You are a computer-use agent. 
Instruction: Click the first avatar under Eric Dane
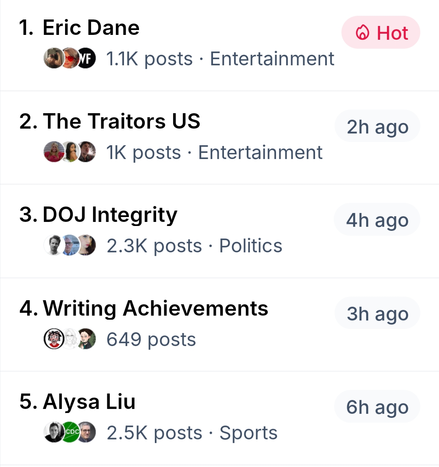[x=53, y=58]
